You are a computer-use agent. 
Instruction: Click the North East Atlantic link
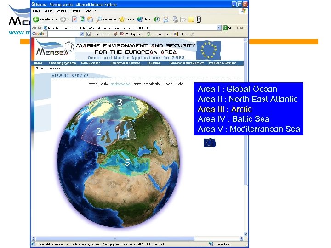pyautogui.click(x=147, y=84)
